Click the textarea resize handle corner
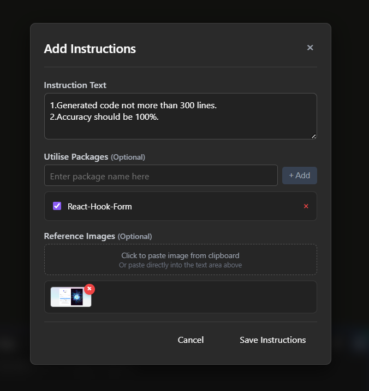 click(x=314, y=136)
